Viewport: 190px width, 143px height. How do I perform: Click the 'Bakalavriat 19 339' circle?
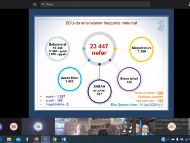[57, 49]
